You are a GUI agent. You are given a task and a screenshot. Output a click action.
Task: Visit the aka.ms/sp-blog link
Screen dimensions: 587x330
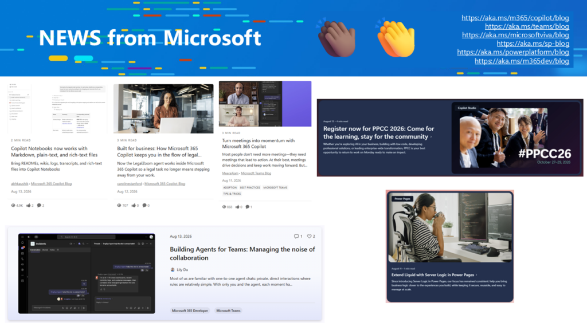[x=533, y=44]
